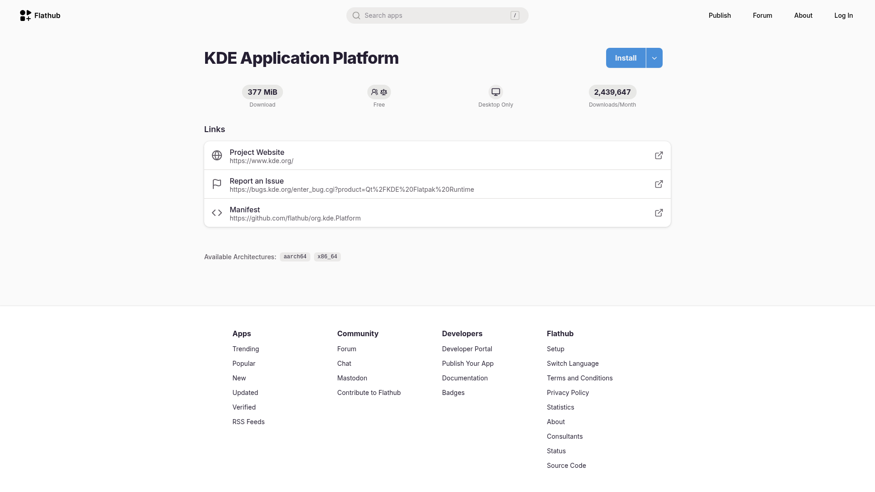Open Badges footer link
Viewport: 875px width, 492px height.
point(453,393)
